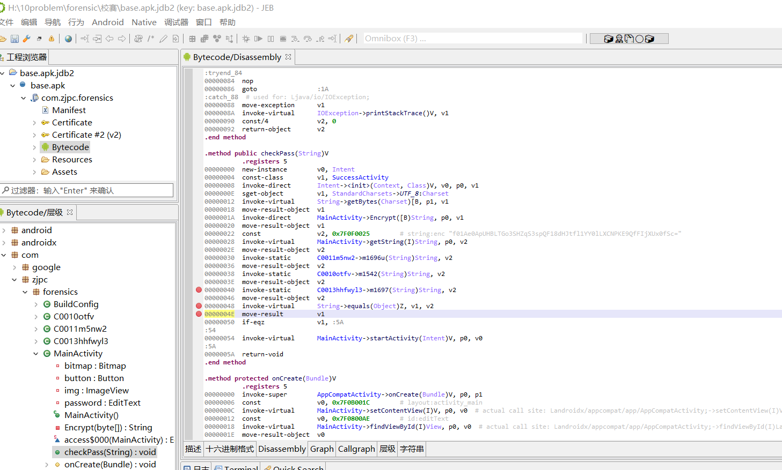782x470 pixels.
Task: Toggle breakpoint at address 00000040
Action: 199,290
